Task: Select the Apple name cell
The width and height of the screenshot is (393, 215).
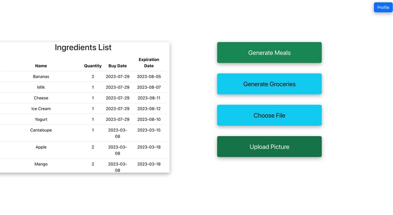Action: tap(41, 147)
